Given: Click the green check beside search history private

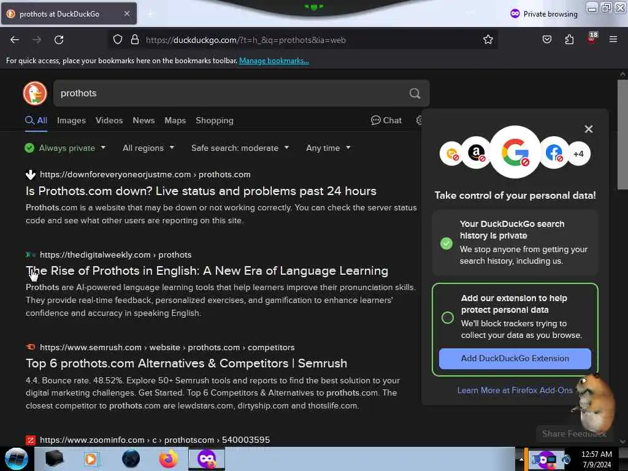Looking at the screenshot, I should (x=446, y=243).
